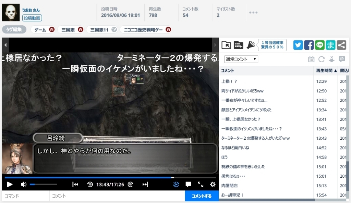
Task: Open dictionary icon beside ゲーム tag
Action: click(x=52, y=29)
